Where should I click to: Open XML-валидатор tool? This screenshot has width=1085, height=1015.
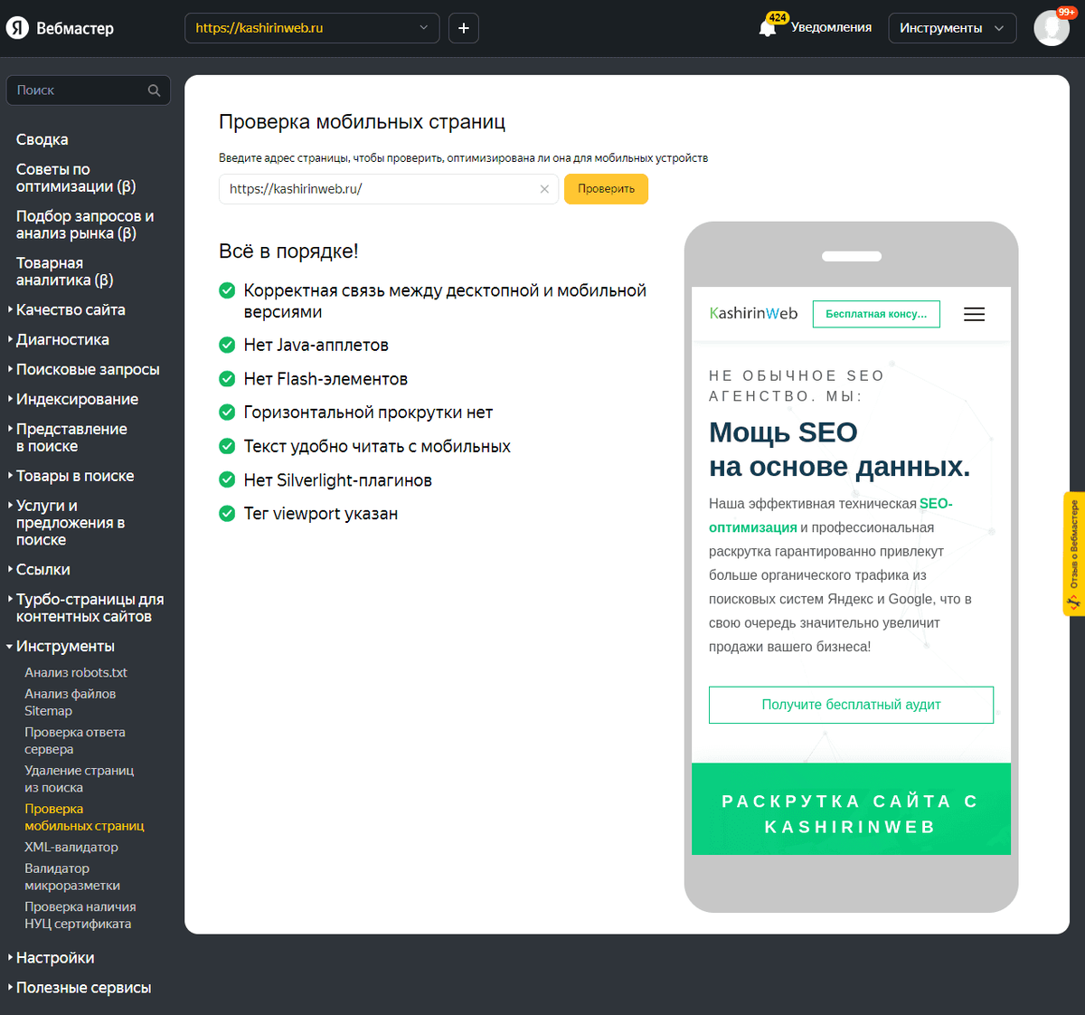(x=71, y=847)
